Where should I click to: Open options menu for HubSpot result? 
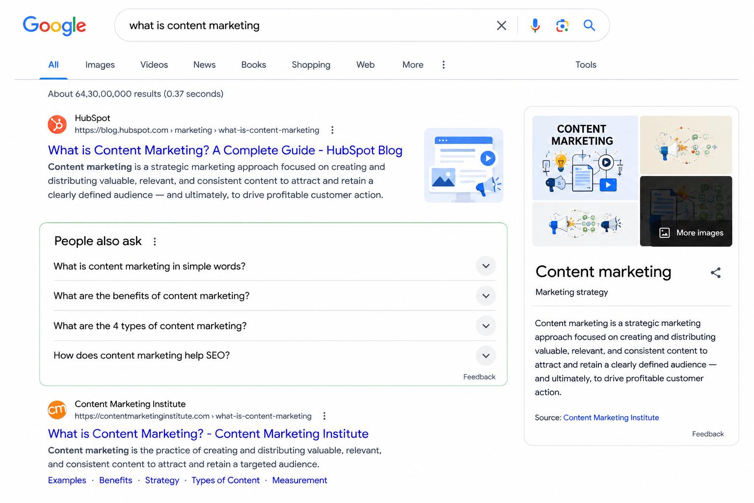(332, 130)
